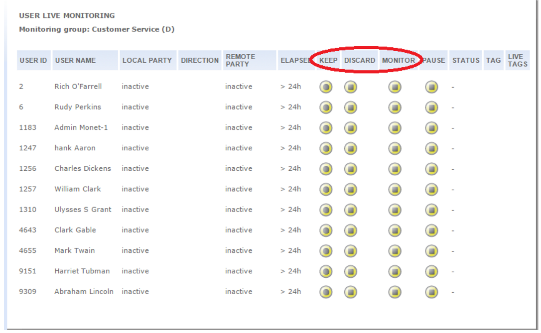541x333 pixels.
Task: Click Discard icon in Rudy Perkins row
Action: tap(351, 108)
